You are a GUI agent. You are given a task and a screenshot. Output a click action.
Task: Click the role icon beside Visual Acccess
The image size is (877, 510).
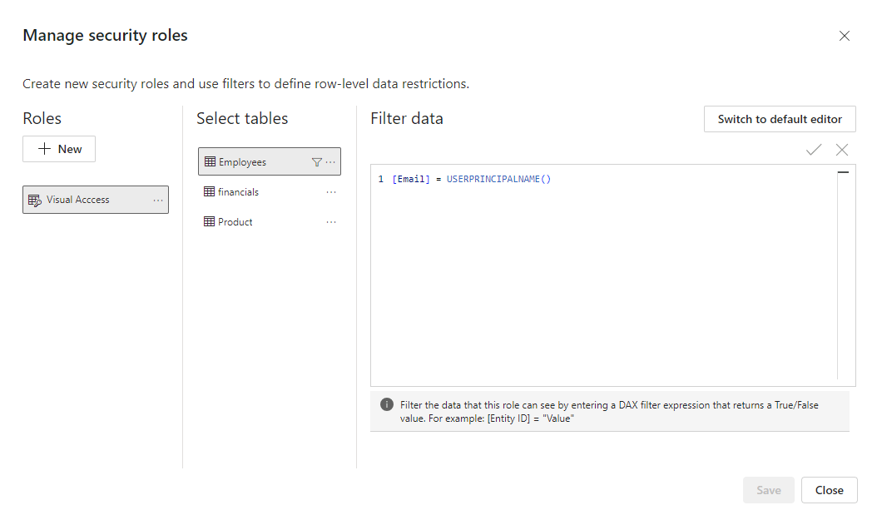pyautogui.click(x=34, y=199)
